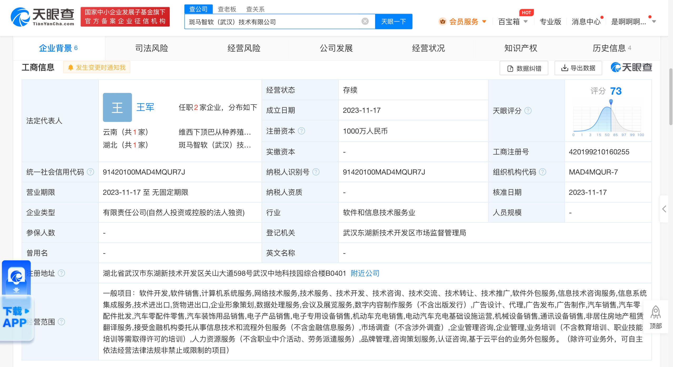Click the rocket 顶部 back-to-top icon
The height and width of the screenshot is (367, 673).
[656, 317]
